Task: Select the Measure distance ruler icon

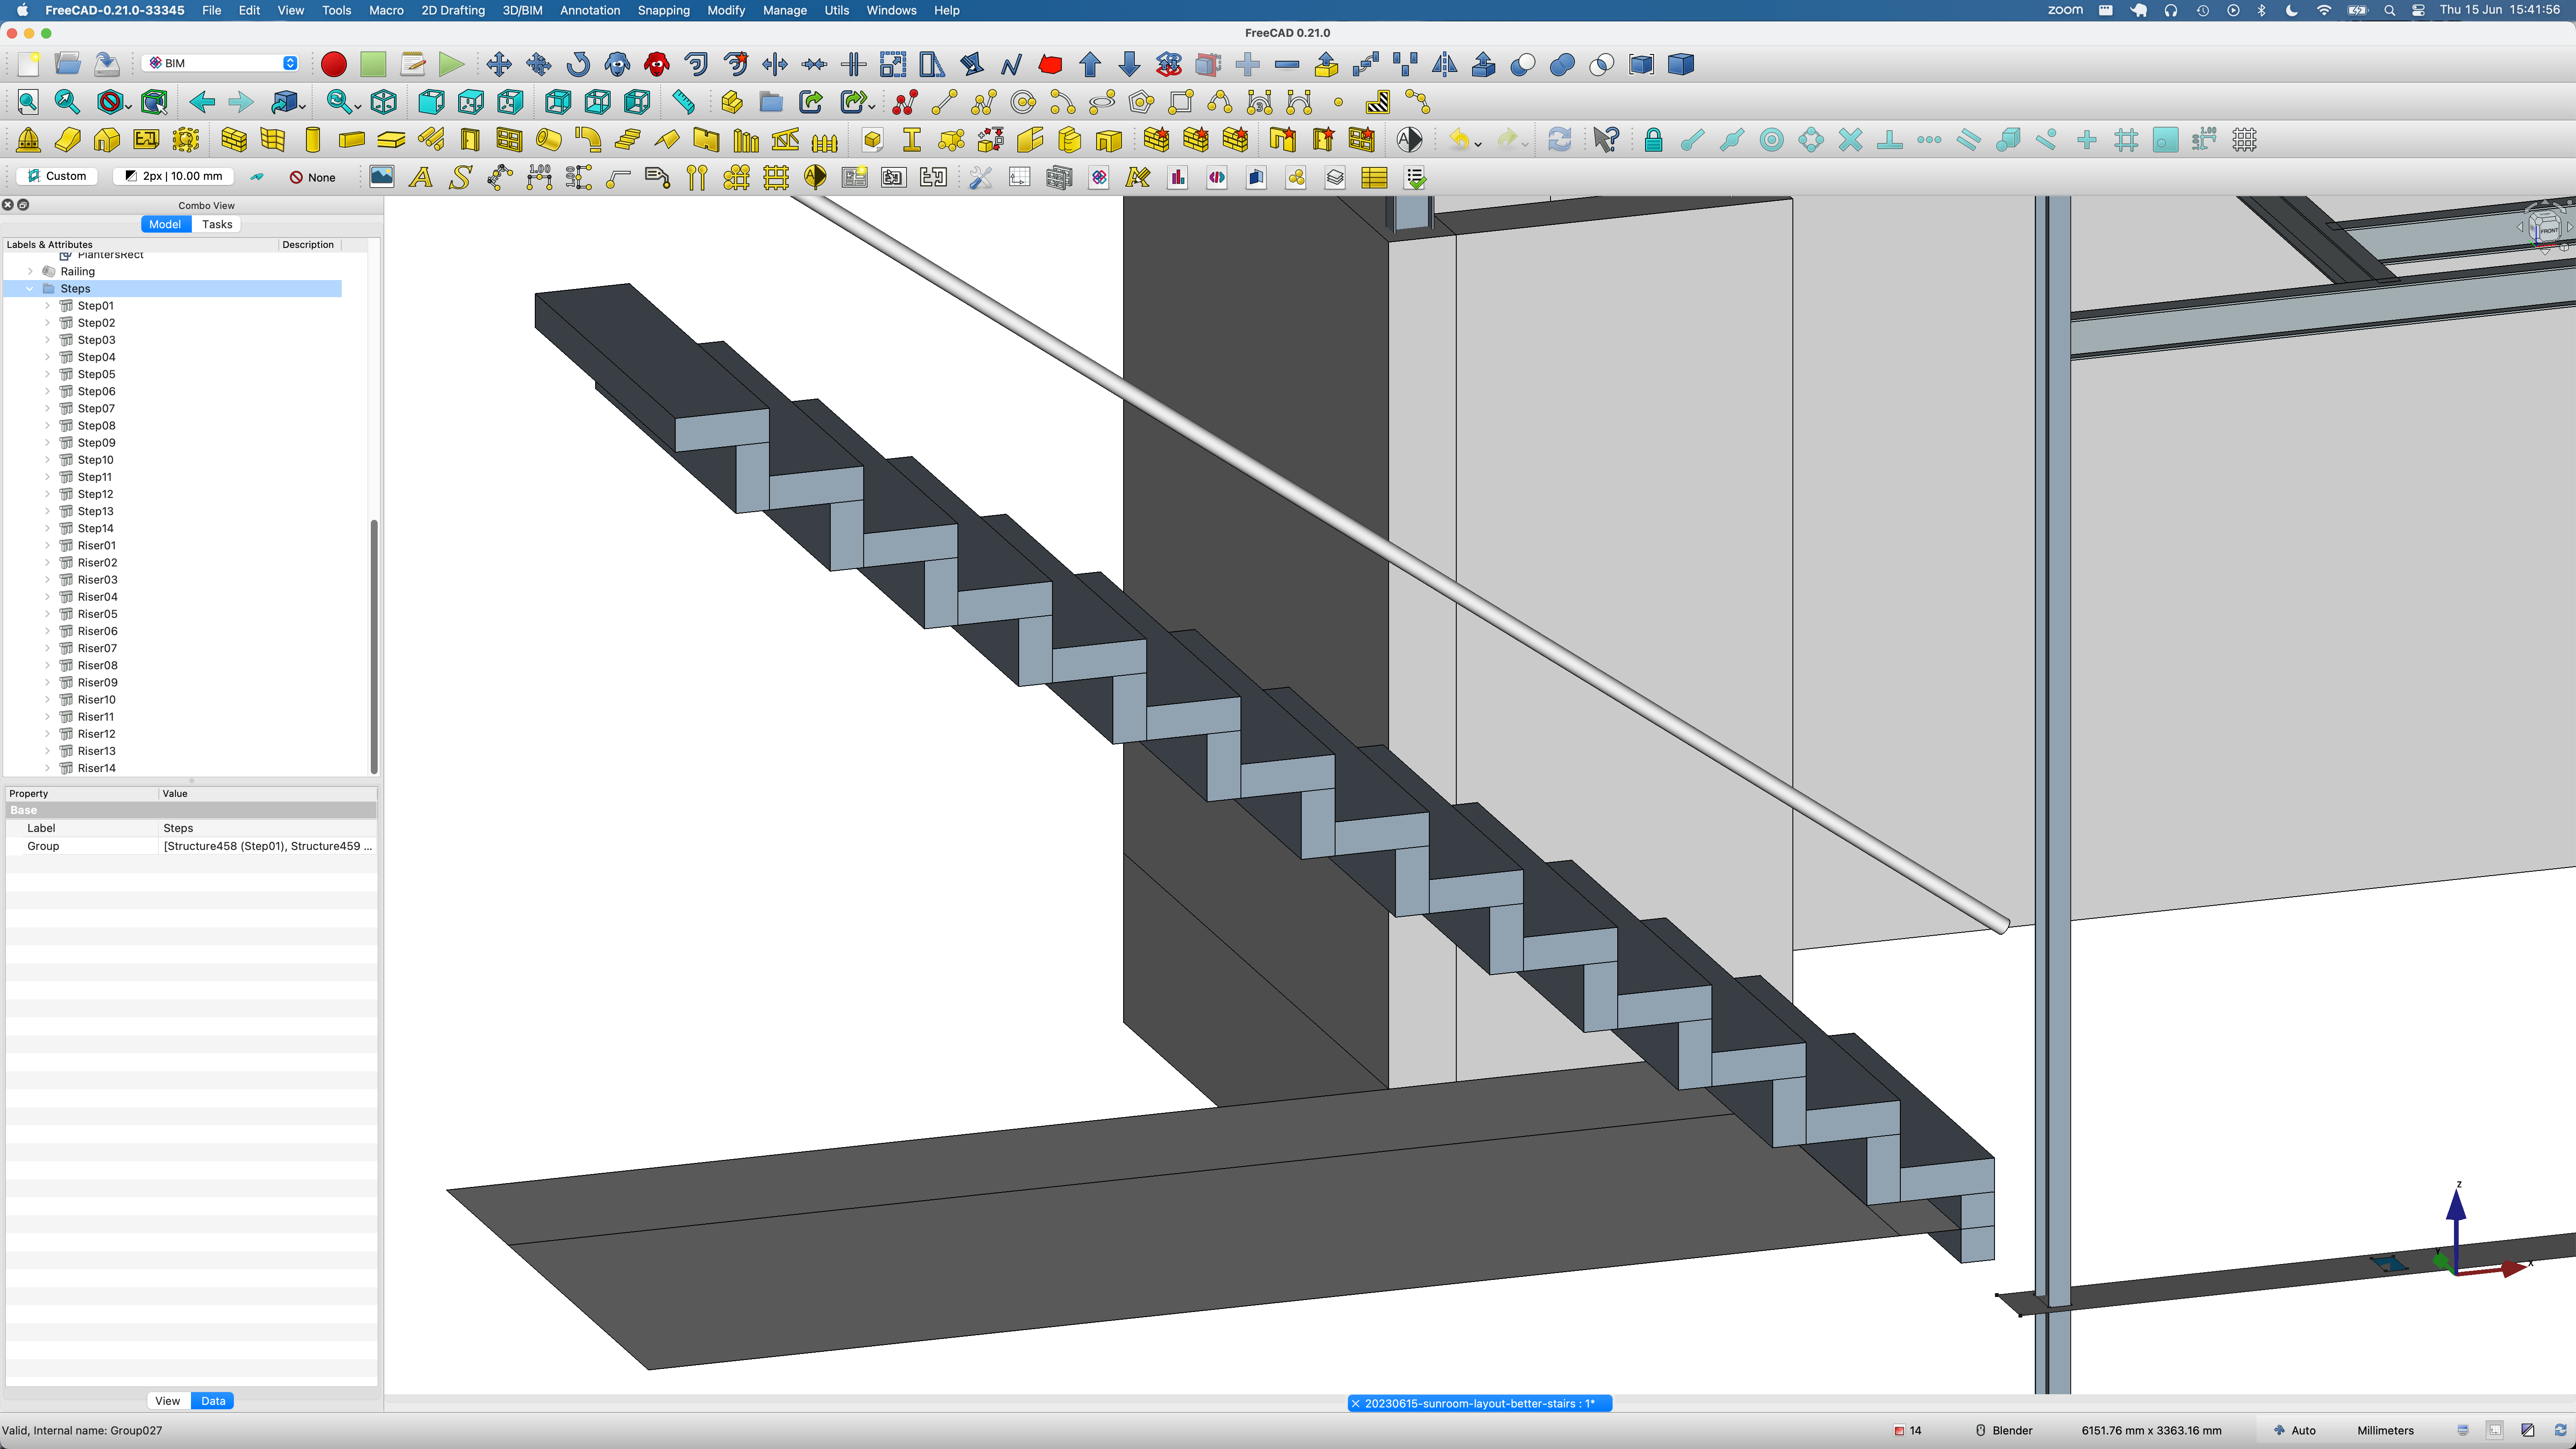Action: click(683, 102)
